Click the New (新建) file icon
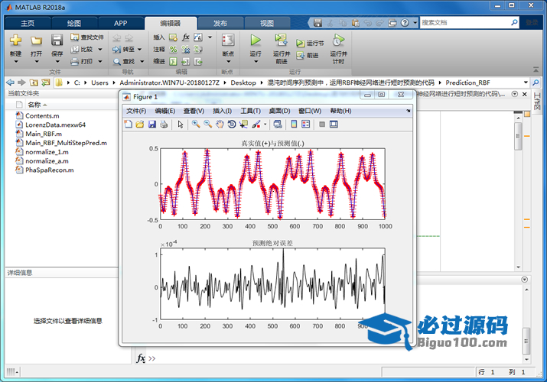The width and height of the screenshot is (547, 382). 15,40
